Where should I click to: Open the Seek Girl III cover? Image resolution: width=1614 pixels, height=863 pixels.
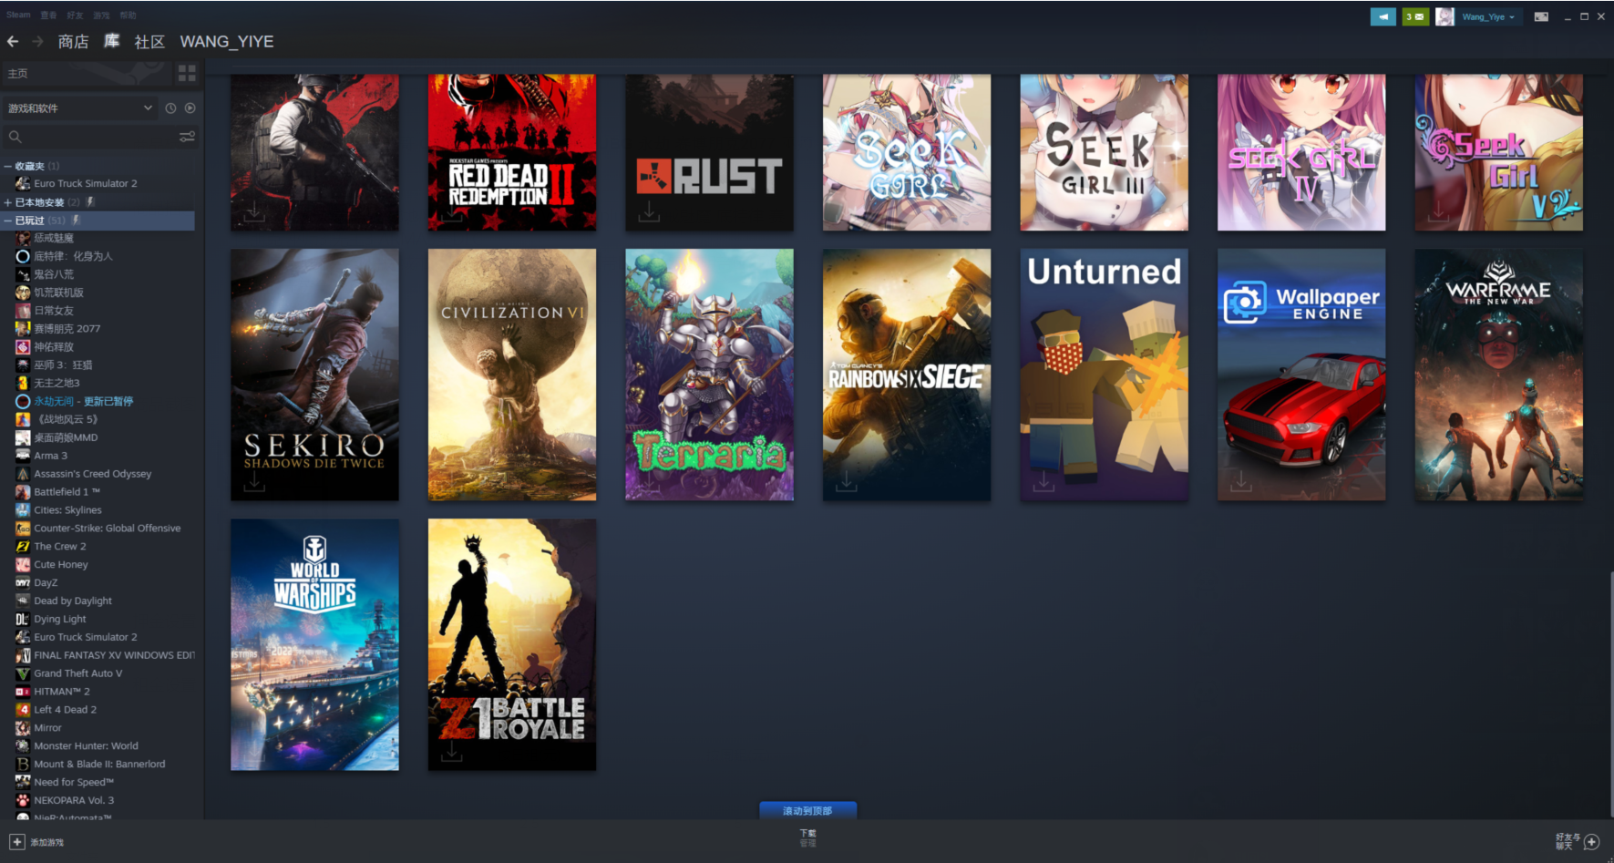[1104, 152]
